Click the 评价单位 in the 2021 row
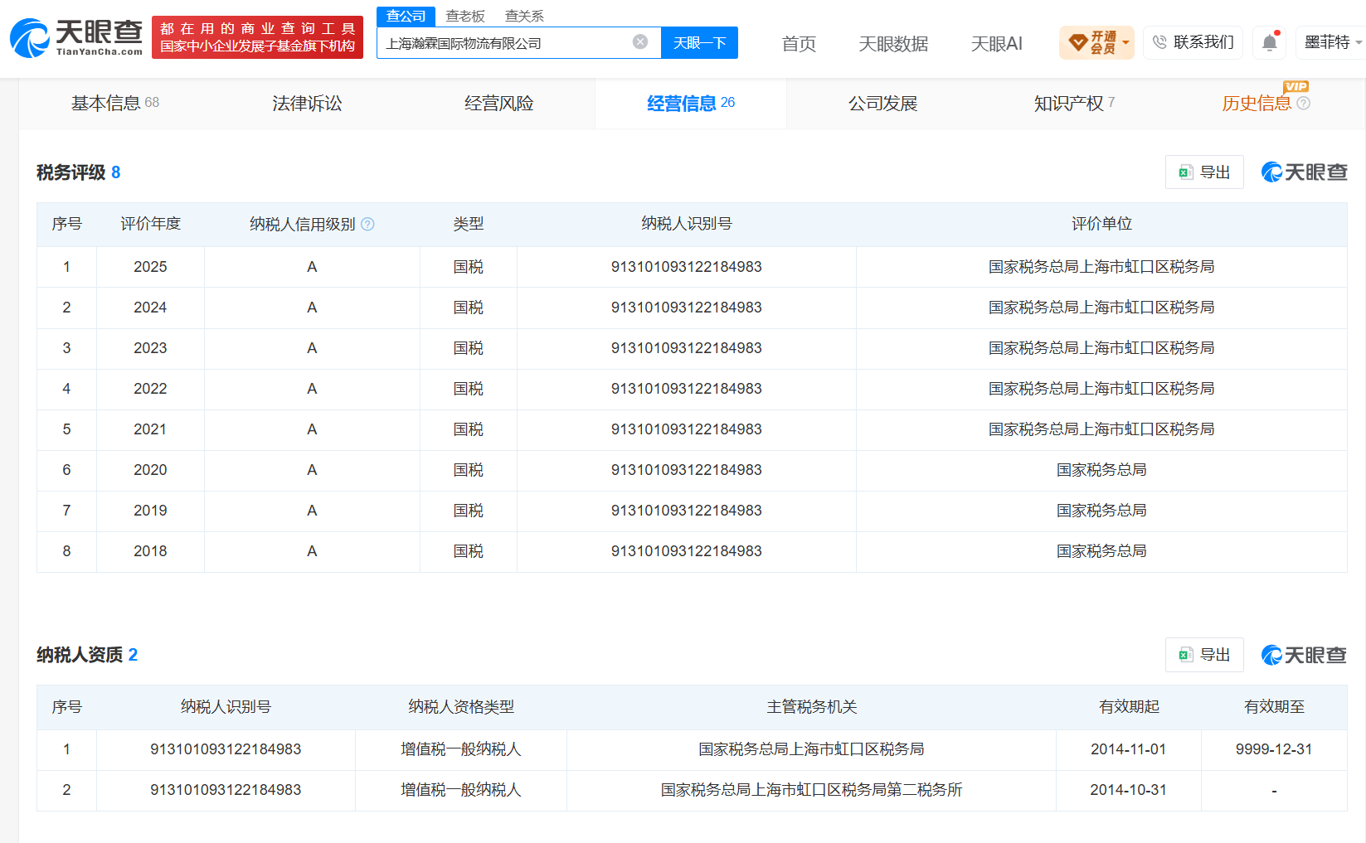Image resolution: width=1366 pixels, height=843 pixels. coord(1101,429)
